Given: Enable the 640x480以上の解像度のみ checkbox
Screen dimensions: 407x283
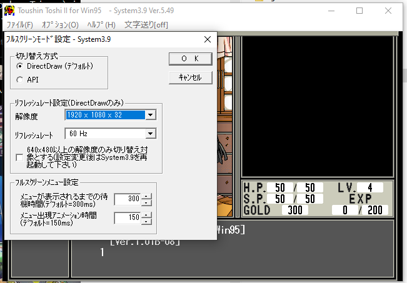Looking at the screenshot, I should (x=19, y=157).
